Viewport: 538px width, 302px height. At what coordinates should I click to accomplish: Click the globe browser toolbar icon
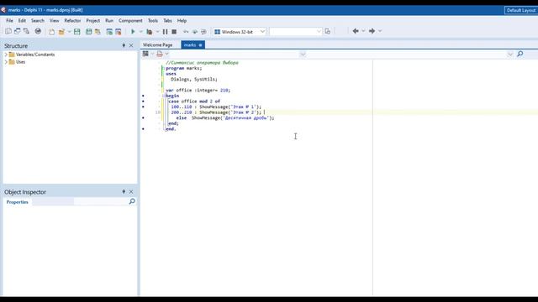click(38, 32)
